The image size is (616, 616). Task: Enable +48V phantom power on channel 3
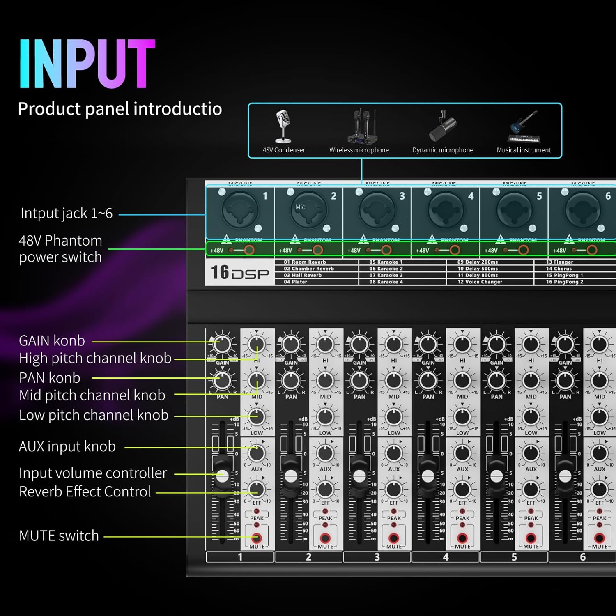(386, 250)
